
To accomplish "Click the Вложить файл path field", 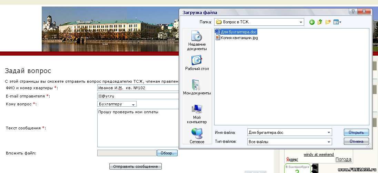I will point(127,153).
